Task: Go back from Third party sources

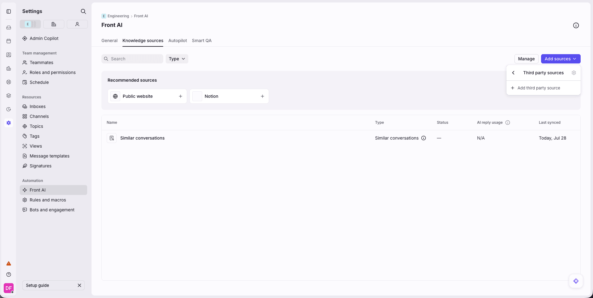Action: (513, 73)
